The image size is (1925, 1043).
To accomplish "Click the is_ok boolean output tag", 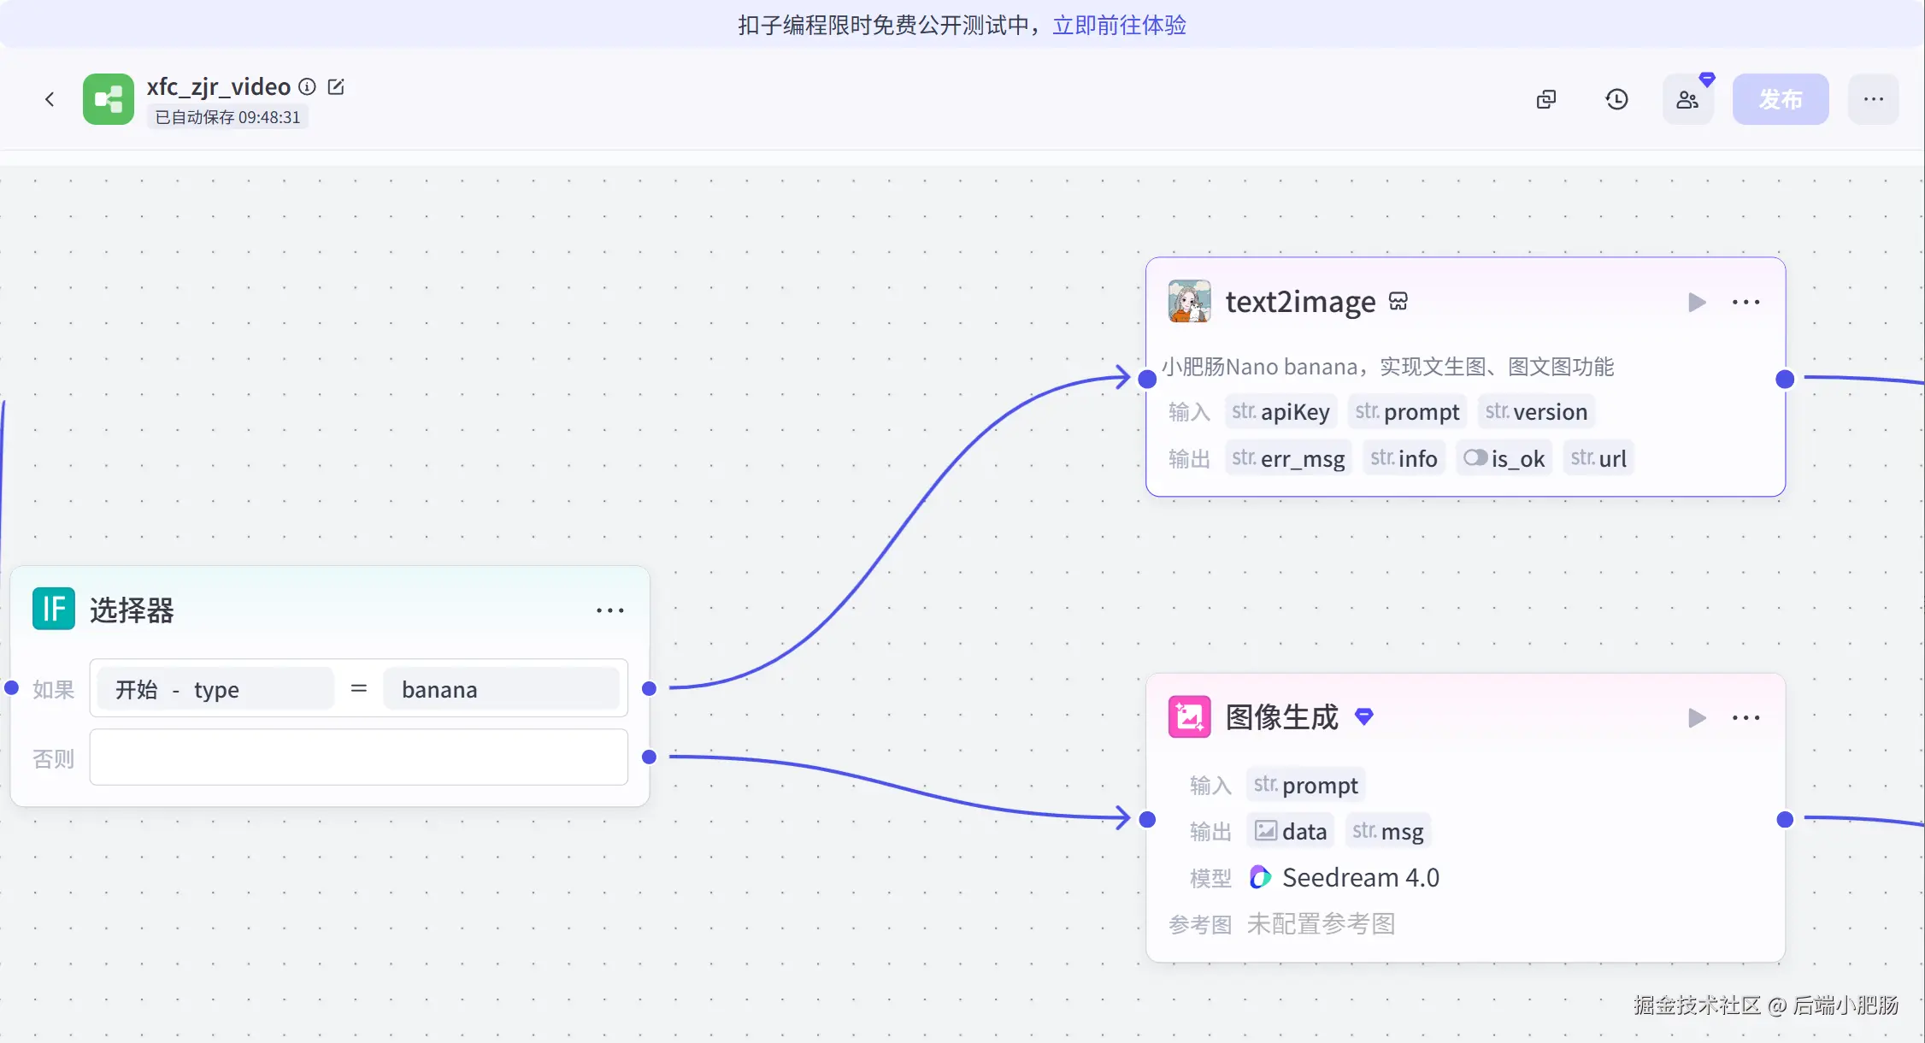I will click(x=1504, y=458).
